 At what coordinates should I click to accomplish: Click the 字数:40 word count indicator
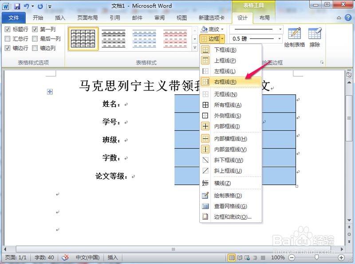click(x=43, y=257)
